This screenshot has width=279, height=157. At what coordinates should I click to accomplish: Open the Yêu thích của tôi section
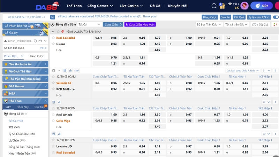25,64
